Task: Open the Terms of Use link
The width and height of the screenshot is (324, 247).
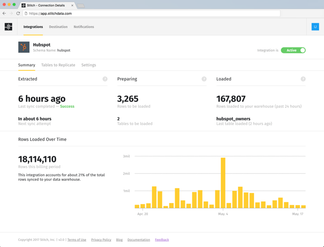Action: coord(76,240)
